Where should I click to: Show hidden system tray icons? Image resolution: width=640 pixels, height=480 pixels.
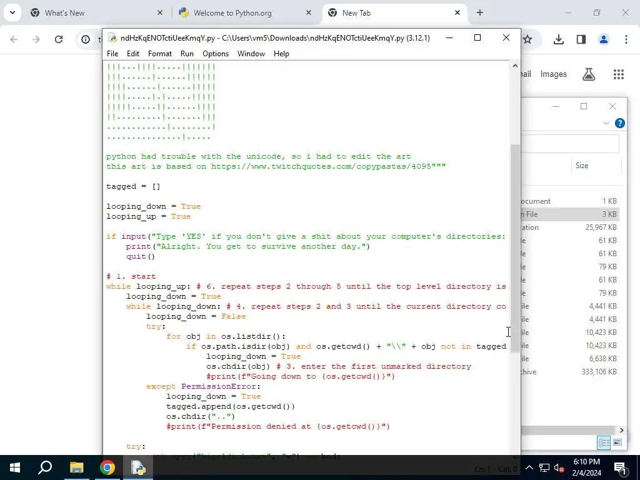click(529, 467)
